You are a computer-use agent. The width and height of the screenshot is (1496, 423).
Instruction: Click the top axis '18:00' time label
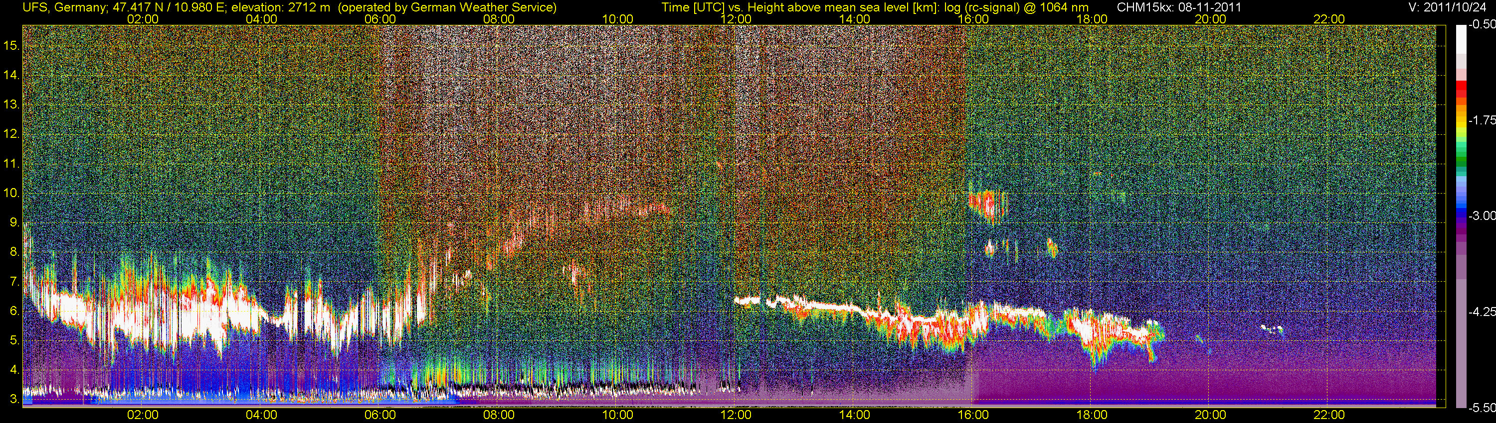(x=1092, y=19)
